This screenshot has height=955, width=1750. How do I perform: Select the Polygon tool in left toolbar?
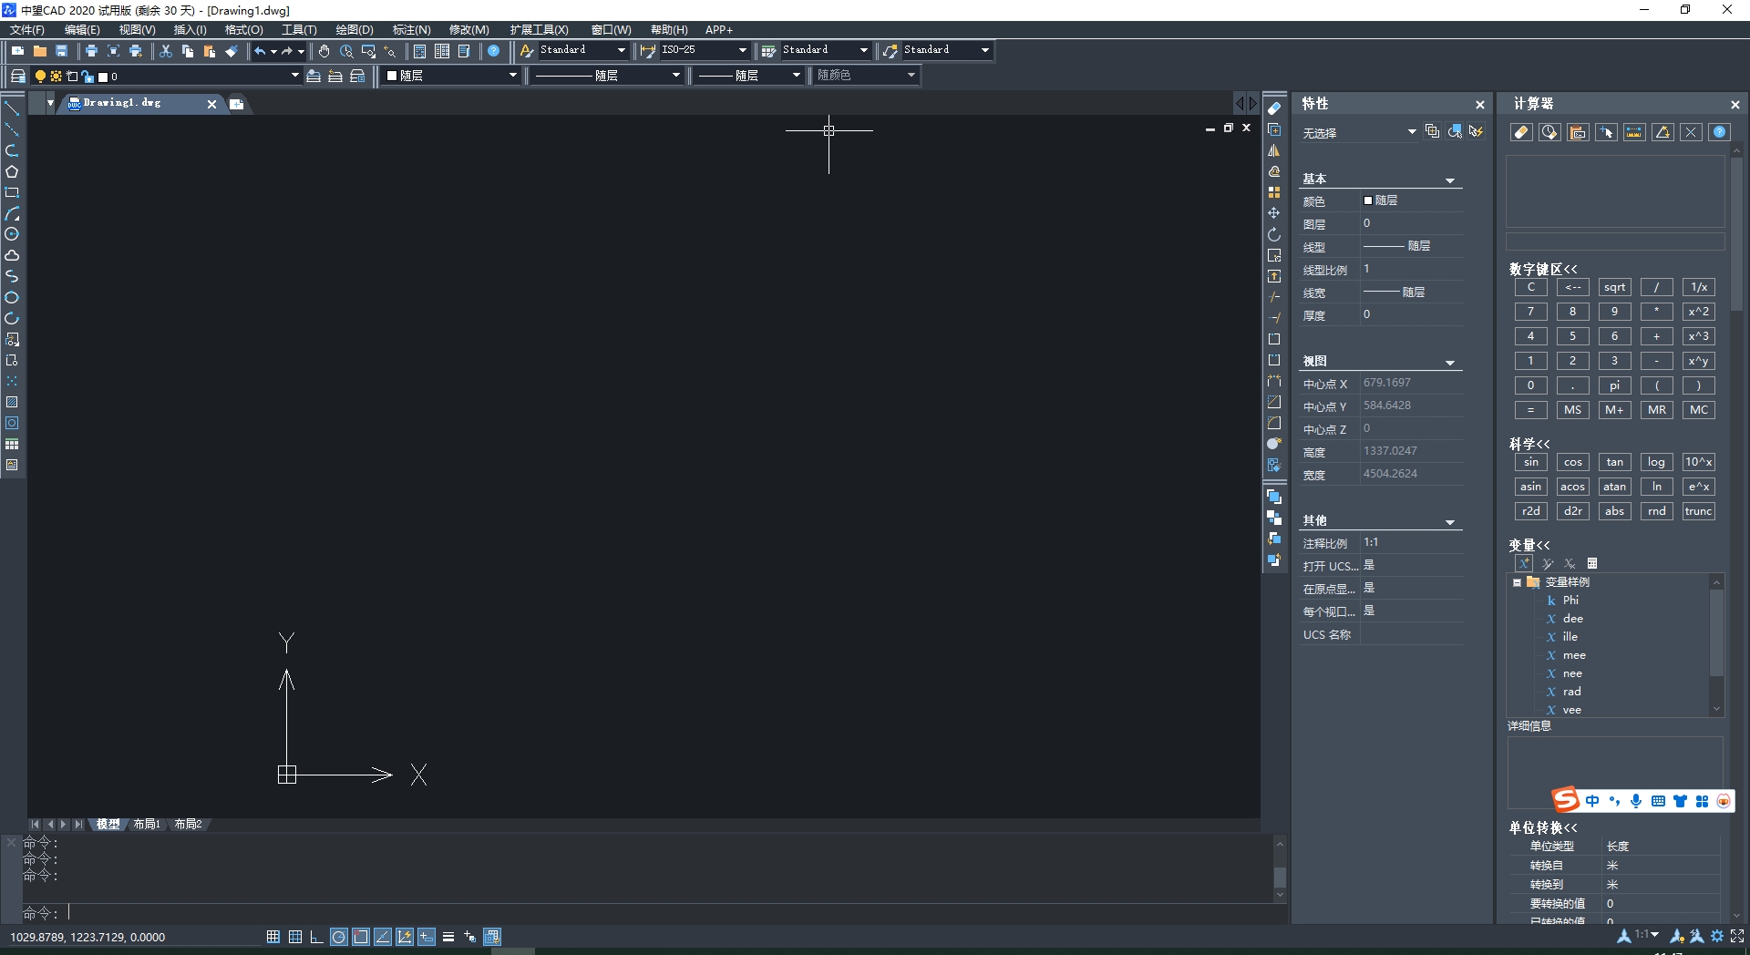pyautogui.click(x=12, y=171)
